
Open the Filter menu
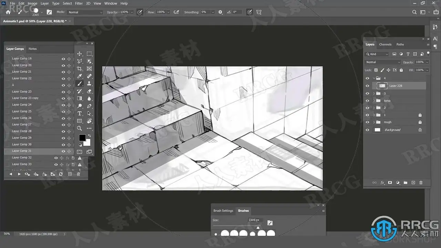[x=79, y=3]
